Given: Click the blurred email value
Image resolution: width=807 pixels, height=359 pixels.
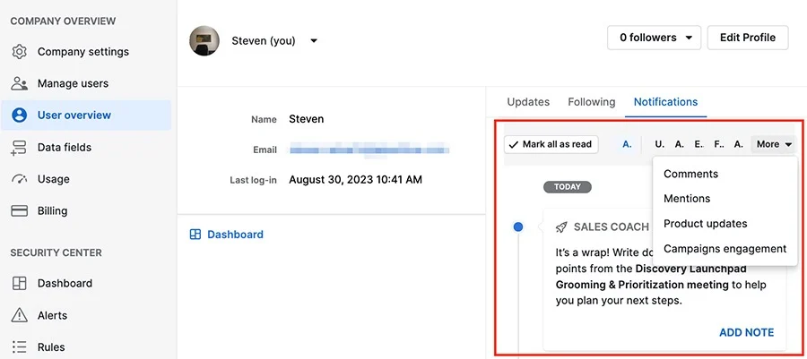Looking at the screenshot, I should (x=369, y=150).
